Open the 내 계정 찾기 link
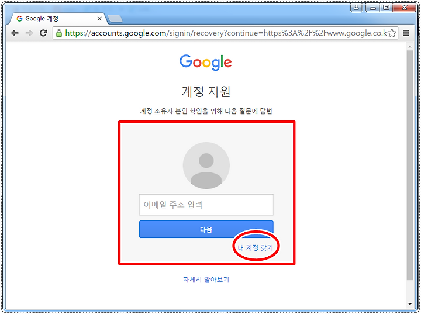 tap(256, 247)
